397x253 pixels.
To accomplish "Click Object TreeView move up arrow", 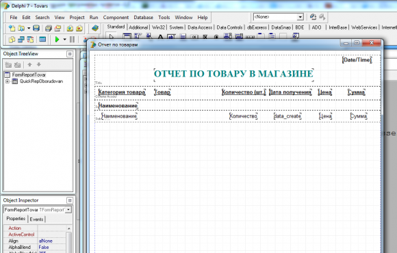I will (x=29, y=65).
